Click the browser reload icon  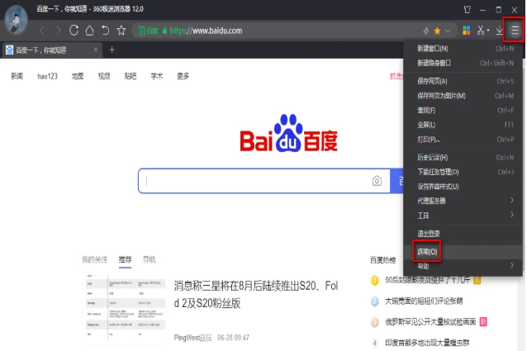tap(74, 31)
